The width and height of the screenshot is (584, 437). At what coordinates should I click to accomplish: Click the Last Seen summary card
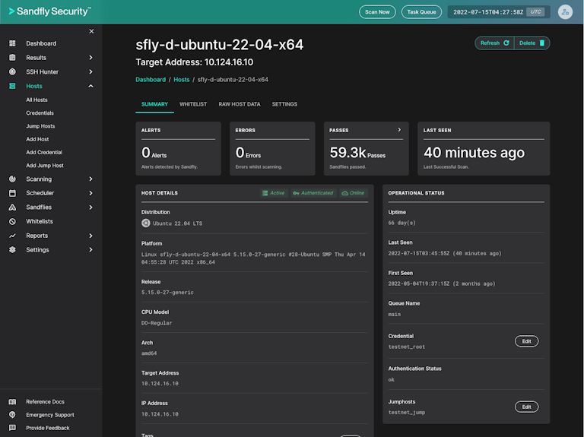point(484,148)
